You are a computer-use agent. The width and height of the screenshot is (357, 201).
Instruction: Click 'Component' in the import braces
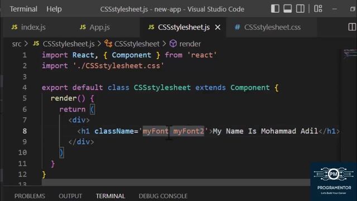point(132,55)
